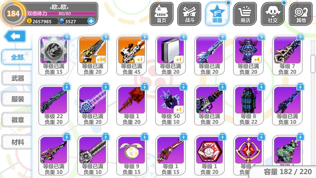
Task: Toggle lock on the silver badge item
Action: click(67, 37)
